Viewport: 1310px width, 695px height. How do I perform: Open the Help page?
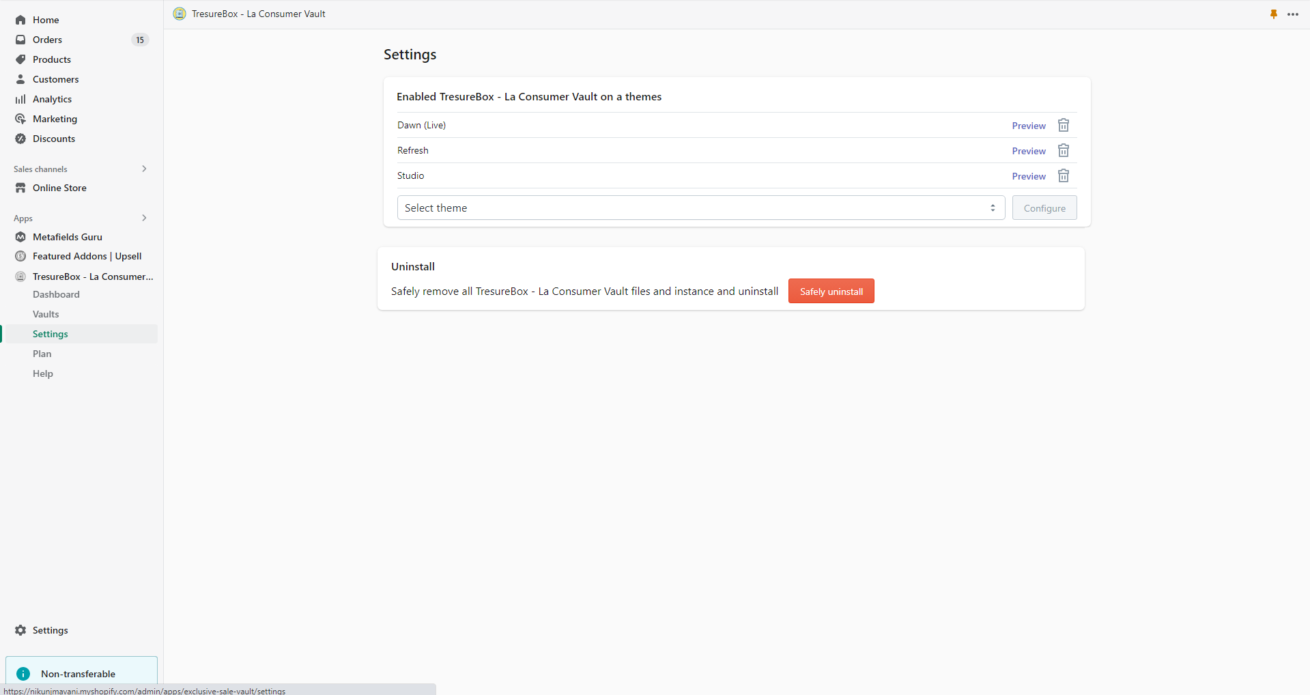43,373
